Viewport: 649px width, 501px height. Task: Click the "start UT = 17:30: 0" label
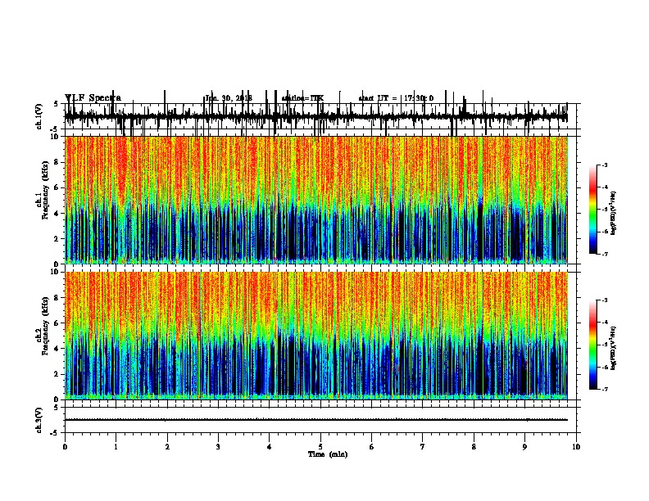[x=396, y=98]
